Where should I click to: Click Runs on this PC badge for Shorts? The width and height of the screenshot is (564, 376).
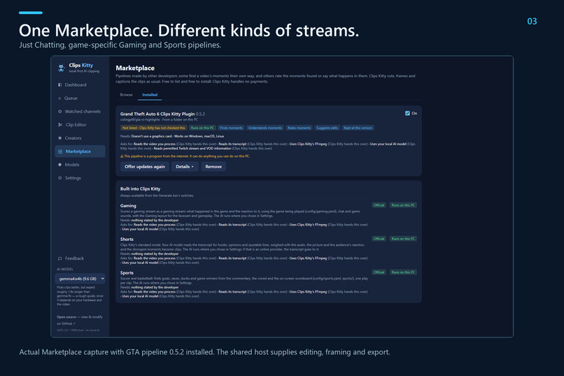pyautogui.click(x=403, y=239)
